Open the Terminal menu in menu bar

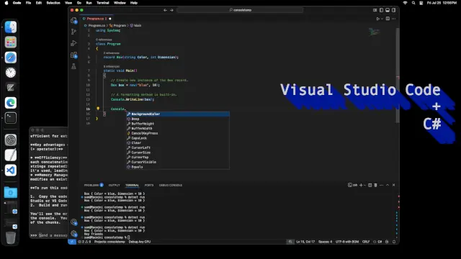coord(103,3)
